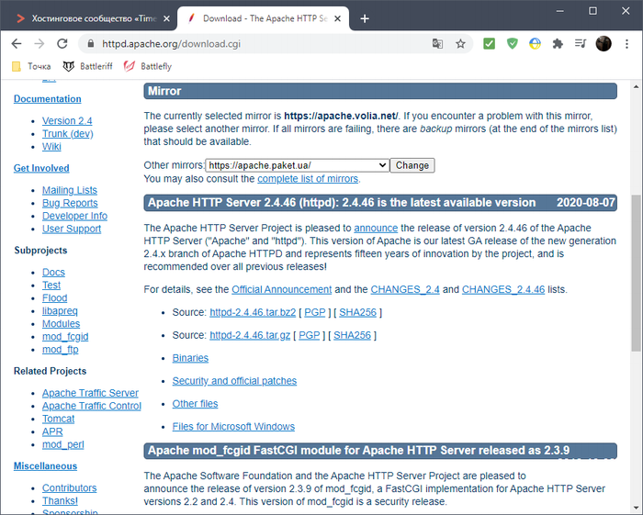Screen dimensions: 643x515
Task: Click the green checkmark extension icon
Action: pos(490,43)
